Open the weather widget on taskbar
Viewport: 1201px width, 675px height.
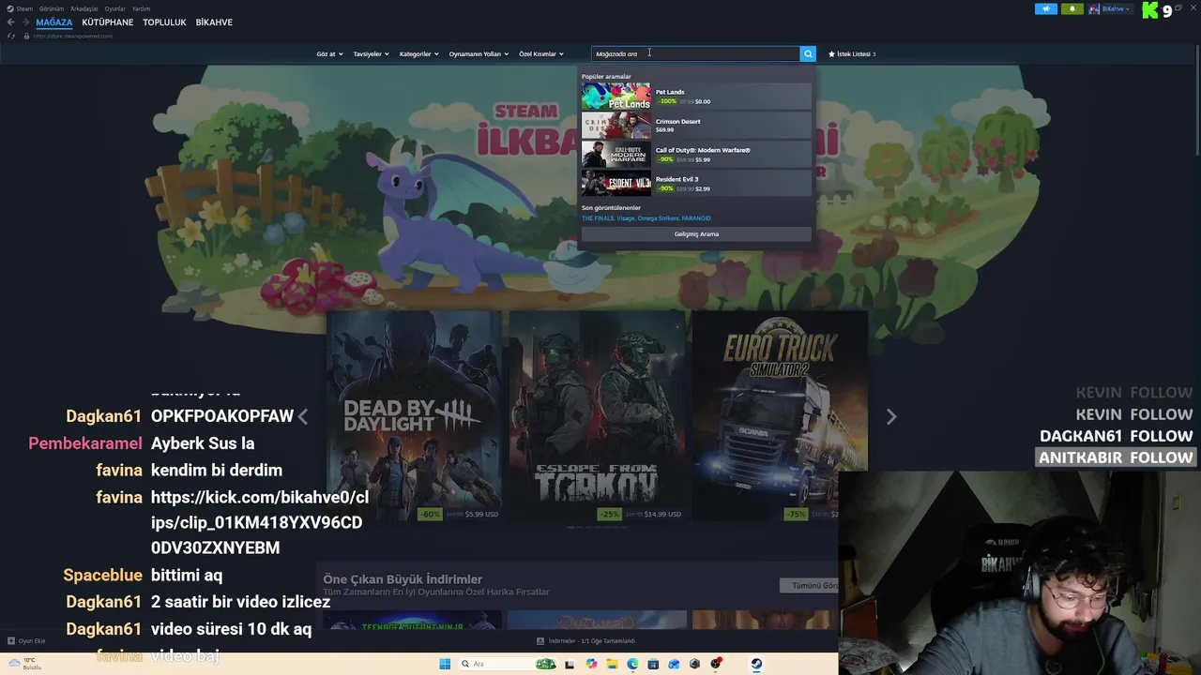[x=25, y=663]
